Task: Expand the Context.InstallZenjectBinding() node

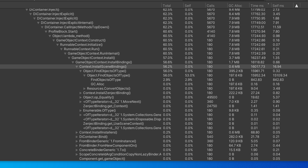Action: tap(80, 93)
